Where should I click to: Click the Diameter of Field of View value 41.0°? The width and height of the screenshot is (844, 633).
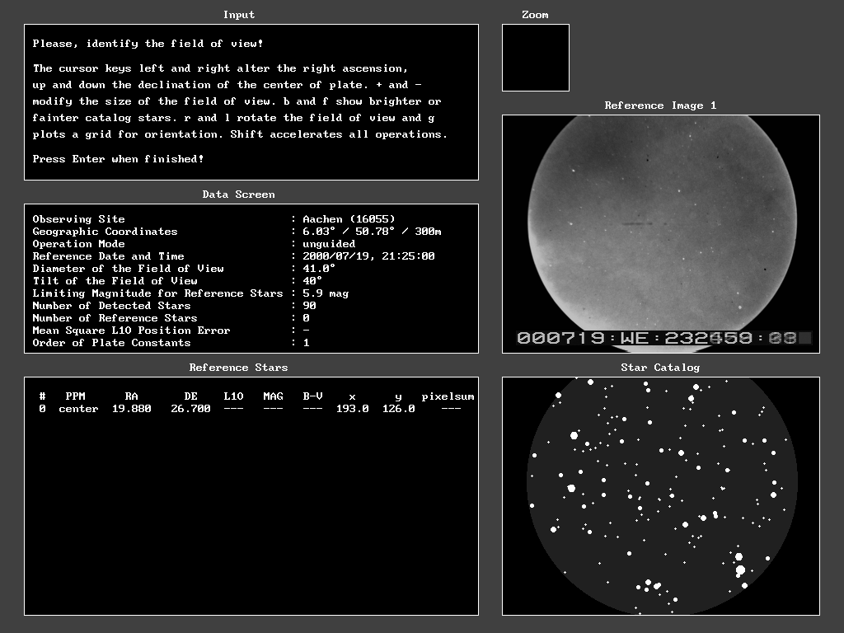pyautogui.click(x=319, y=269)
